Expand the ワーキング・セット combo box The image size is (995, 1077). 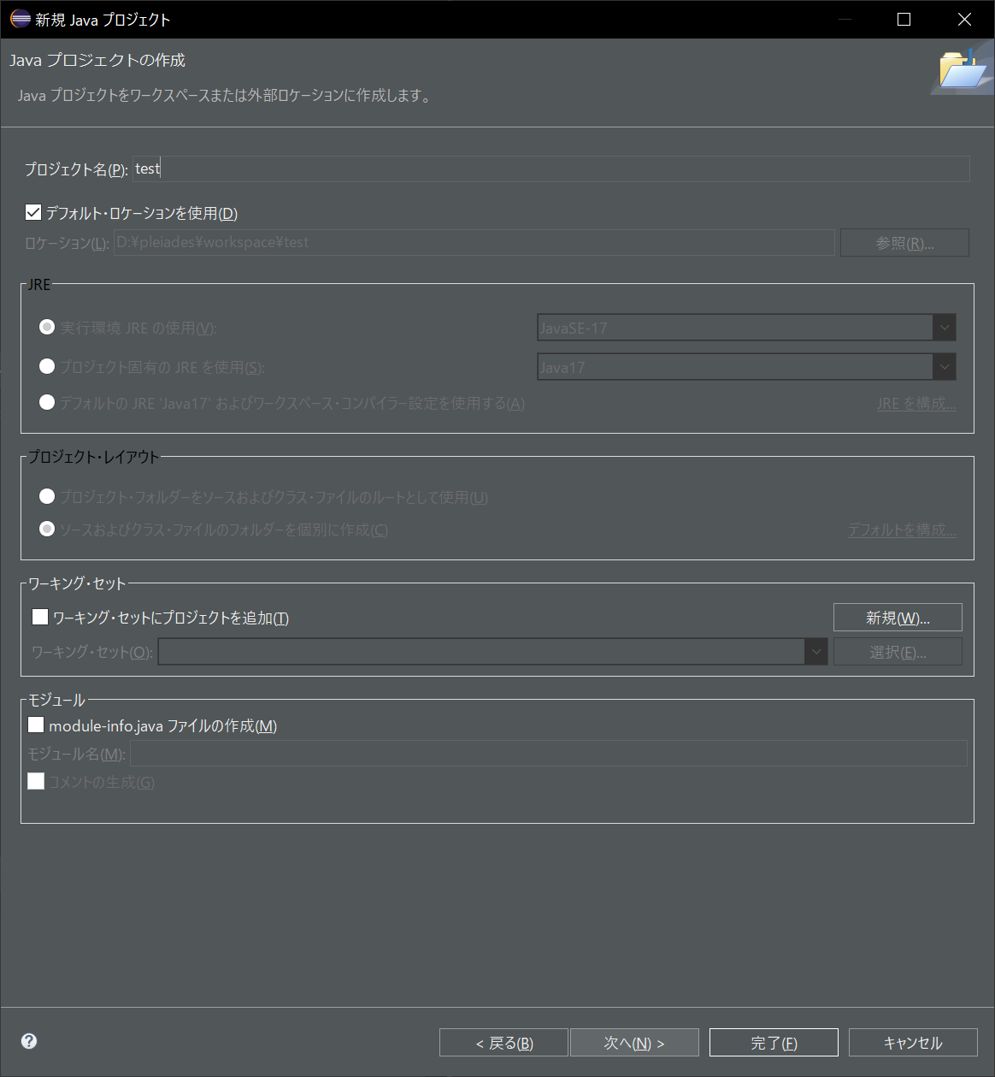pos(815,651)
